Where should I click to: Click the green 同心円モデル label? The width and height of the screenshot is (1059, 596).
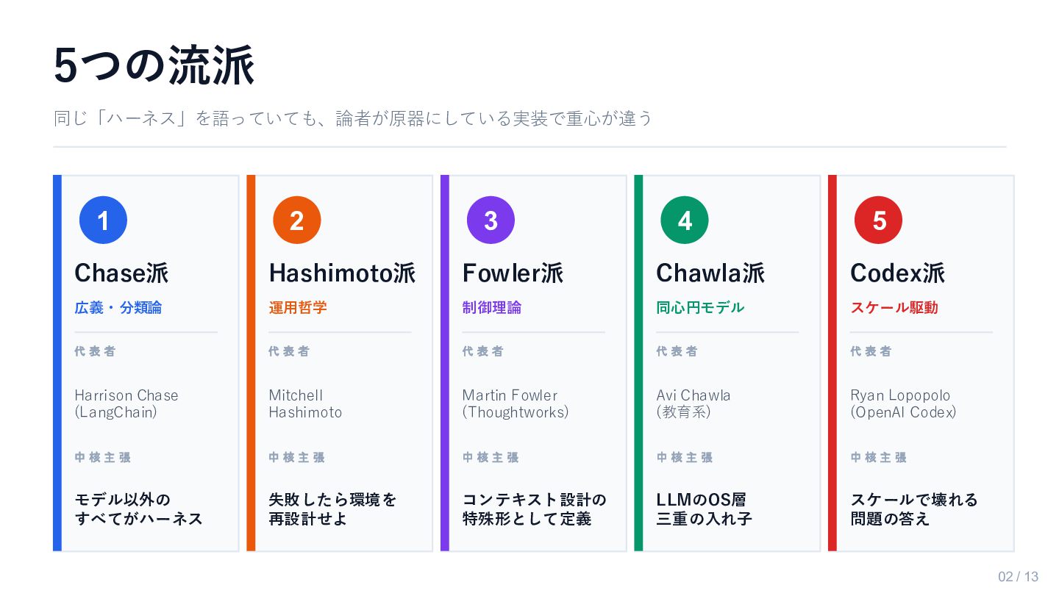700,307
